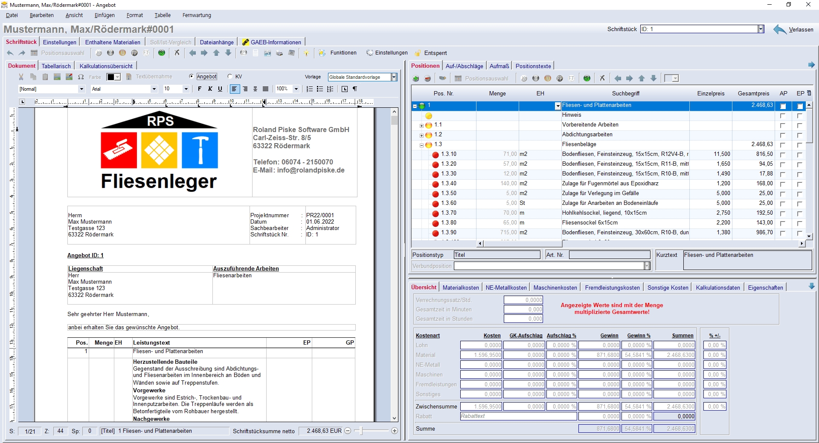
Task: Toggle bold formatting (F) in editor
Action: pyautogui.click(x=199, y=89)
